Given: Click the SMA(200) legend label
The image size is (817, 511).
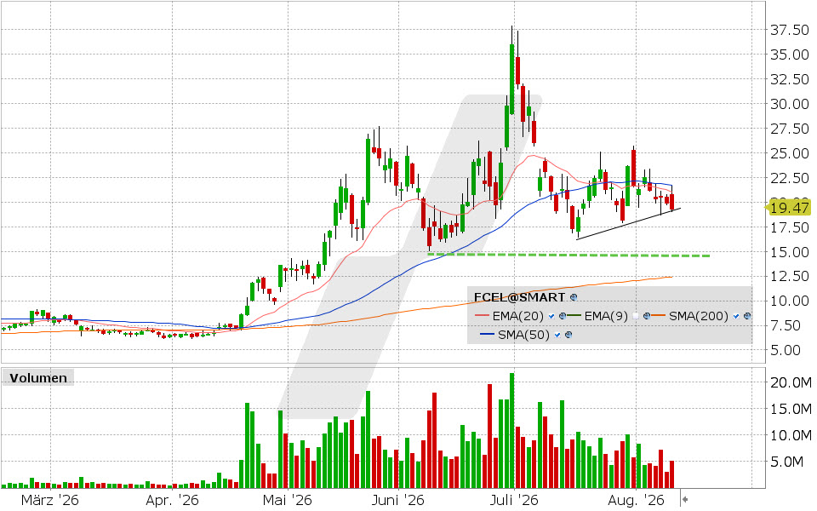Looking at the screenshot, I should [699, 316].
